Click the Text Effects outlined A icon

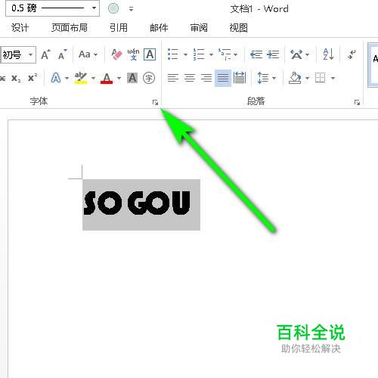pos(56,78)
